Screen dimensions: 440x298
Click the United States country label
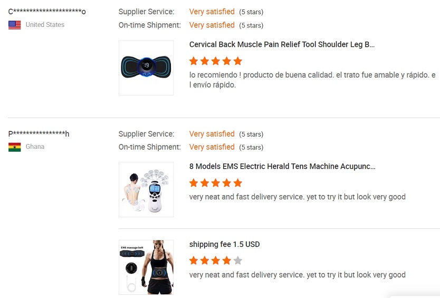coord(45,25)
